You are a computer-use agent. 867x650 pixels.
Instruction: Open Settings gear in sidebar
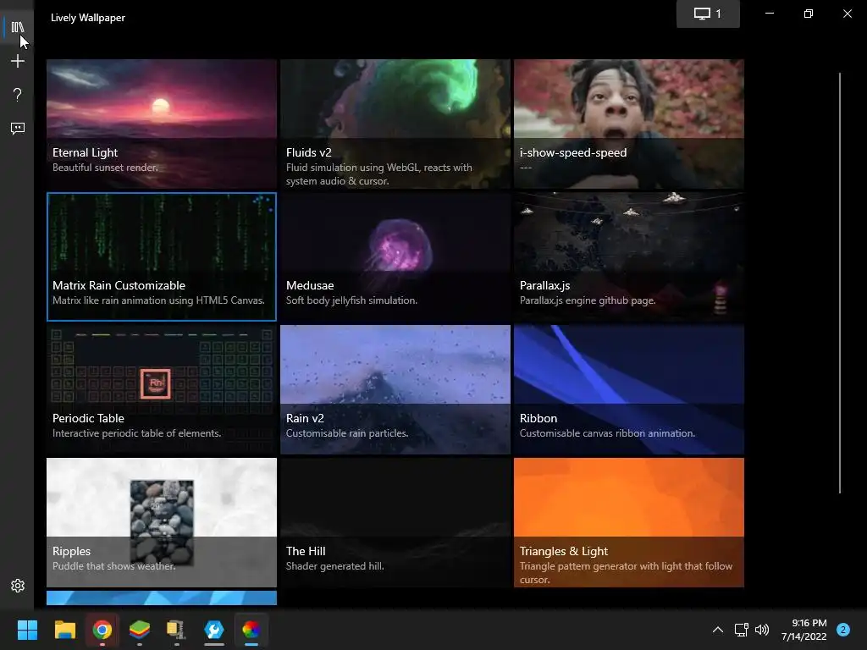tap(17, 586)
